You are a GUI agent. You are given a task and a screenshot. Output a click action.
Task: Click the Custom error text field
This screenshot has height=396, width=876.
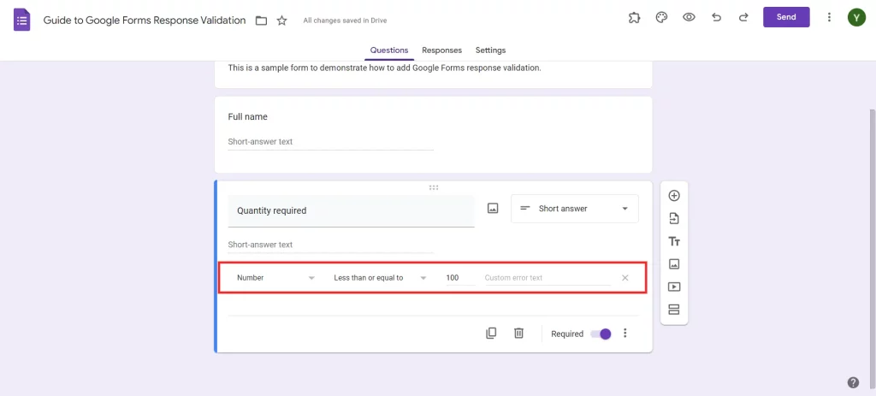(547, 278)
